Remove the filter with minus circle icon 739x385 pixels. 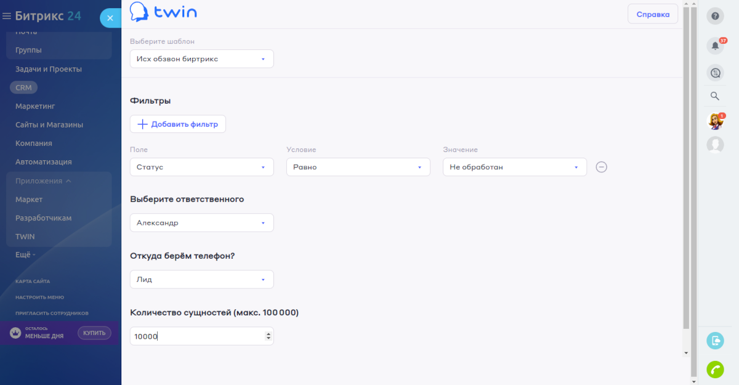click(x=602, y=167)
